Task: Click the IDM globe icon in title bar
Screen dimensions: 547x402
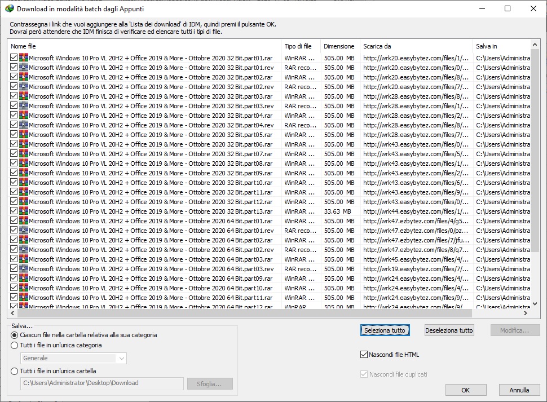Action: [10, 8]
